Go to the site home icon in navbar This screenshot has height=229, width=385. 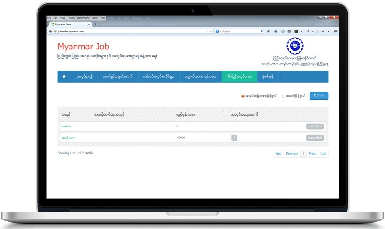(x=64, y=77)
